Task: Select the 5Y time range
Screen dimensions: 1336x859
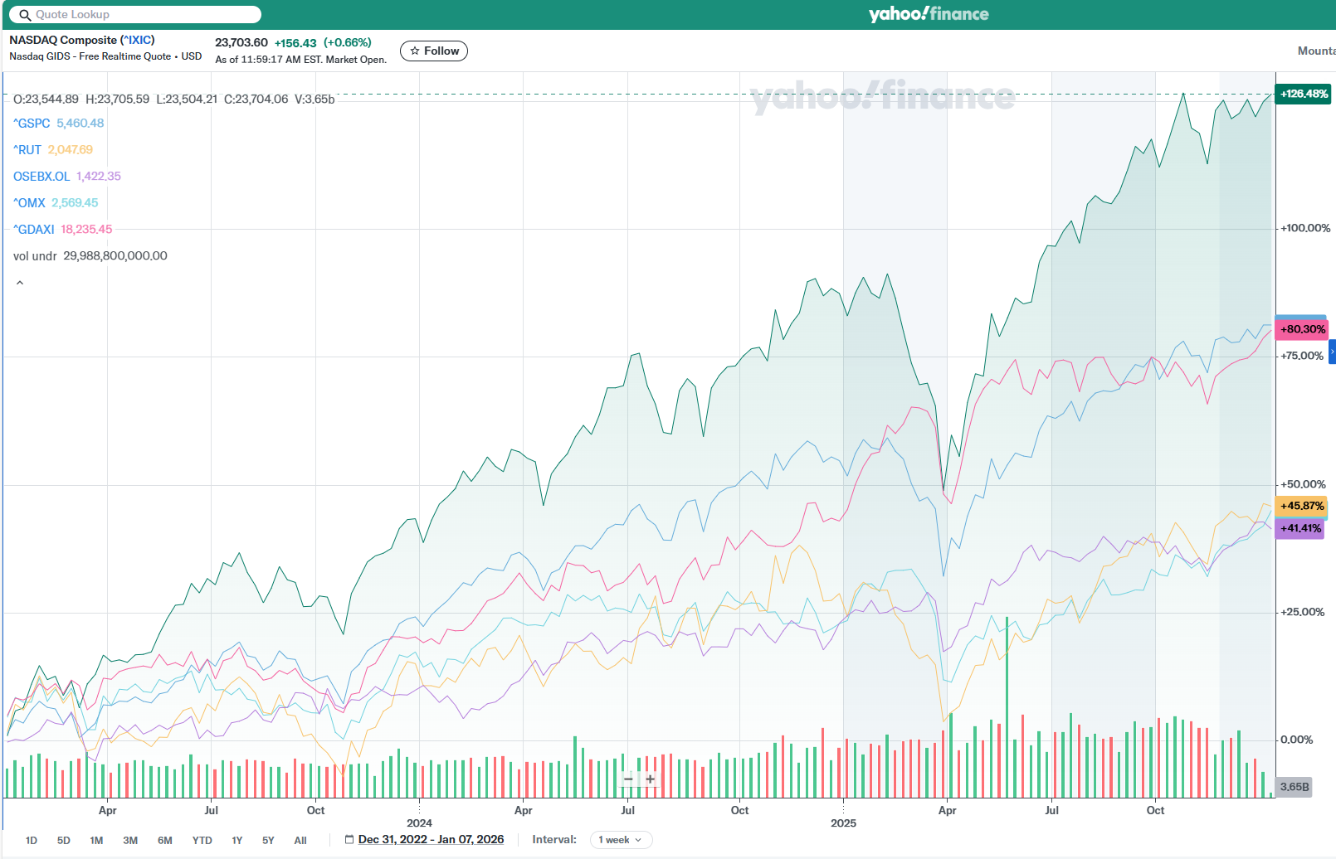Action: 268,840
